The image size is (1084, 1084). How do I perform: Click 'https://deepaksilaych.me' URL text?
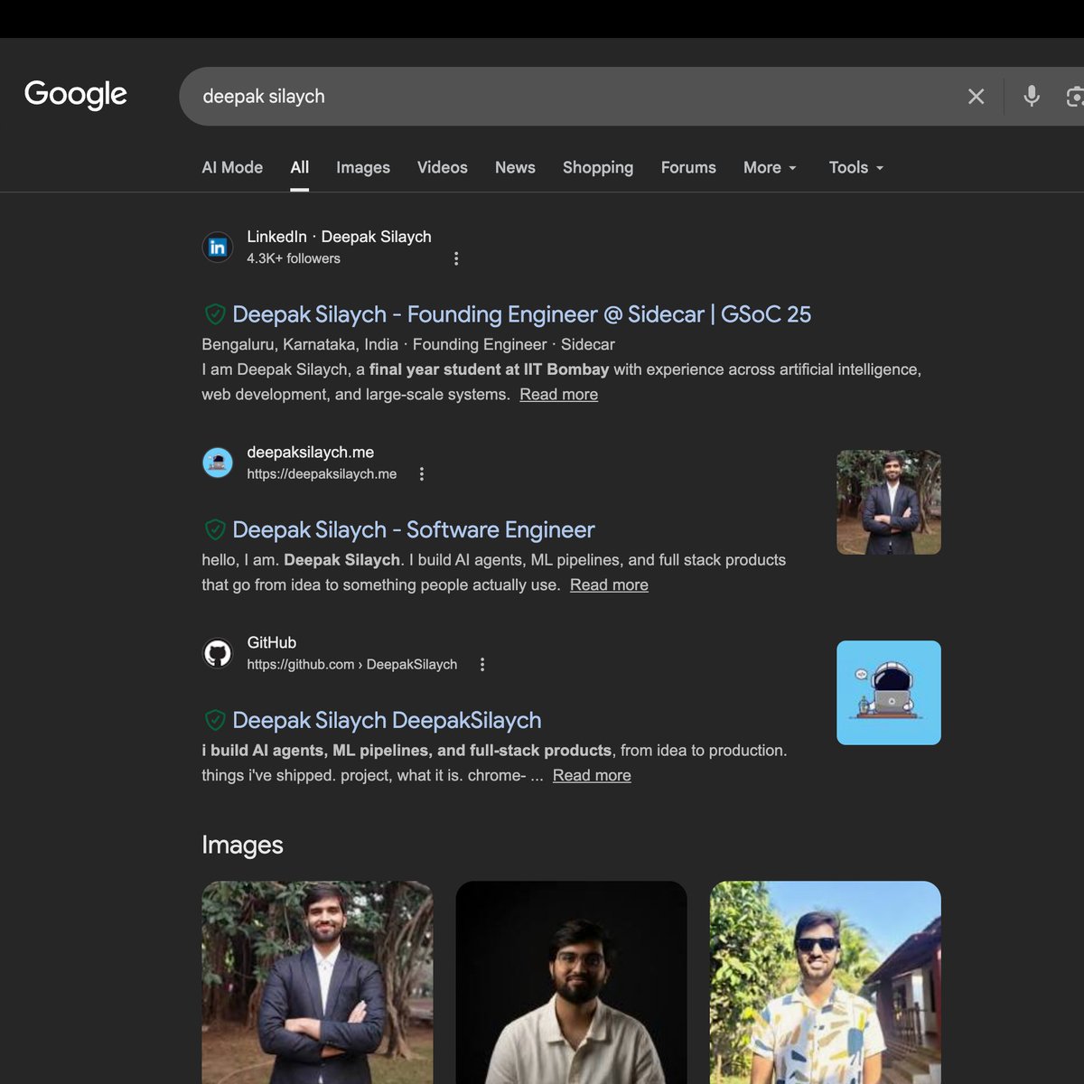click(322, 474)
